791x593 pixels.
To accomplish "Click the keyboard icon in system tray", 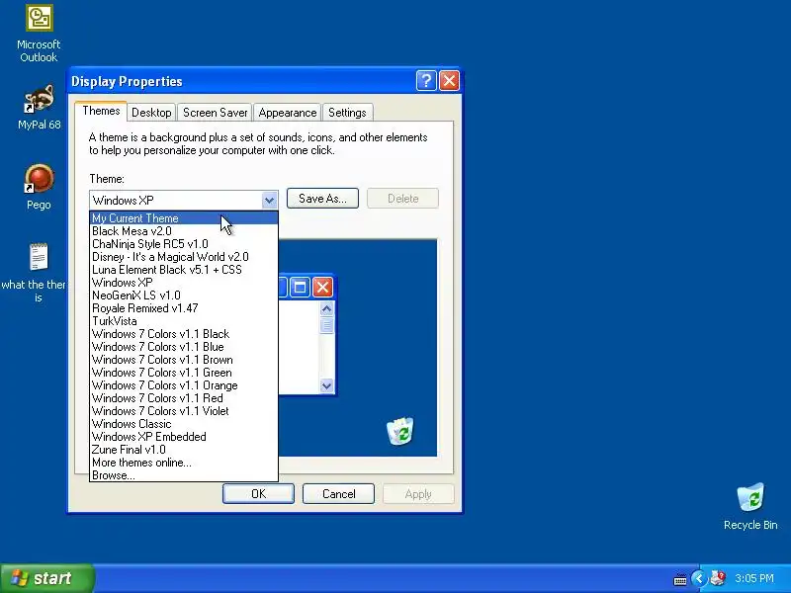I will (x=680, y=579).
